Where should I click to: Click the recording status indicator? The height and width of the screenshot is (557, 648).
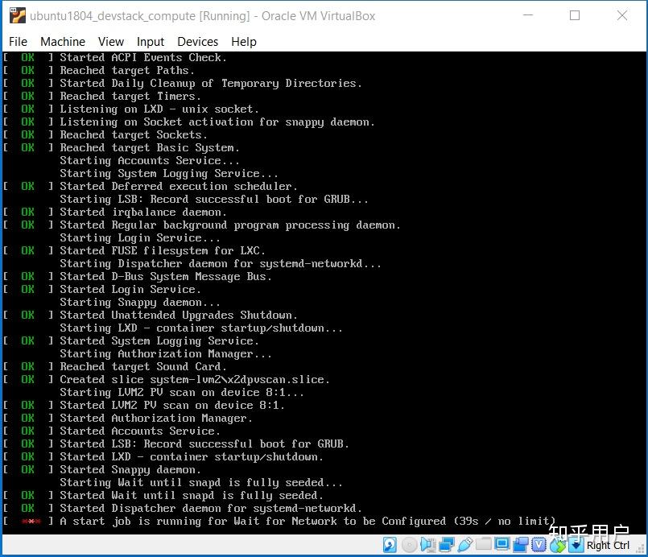tap(521, 545)
